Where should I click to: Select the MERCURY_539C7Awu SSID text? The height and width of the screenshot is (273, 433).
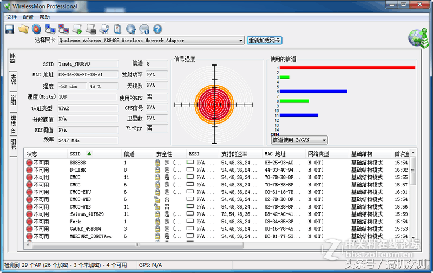pyautogui.click(x=90, y=236)
